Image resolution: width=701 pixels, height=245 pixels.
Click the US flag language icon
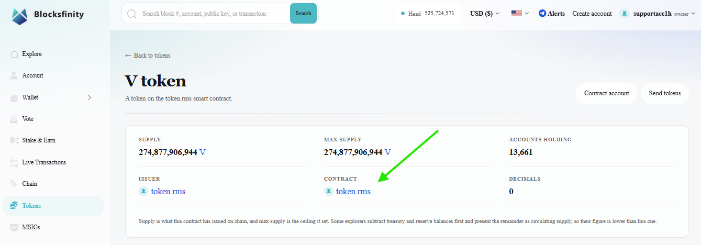point(517,14)
